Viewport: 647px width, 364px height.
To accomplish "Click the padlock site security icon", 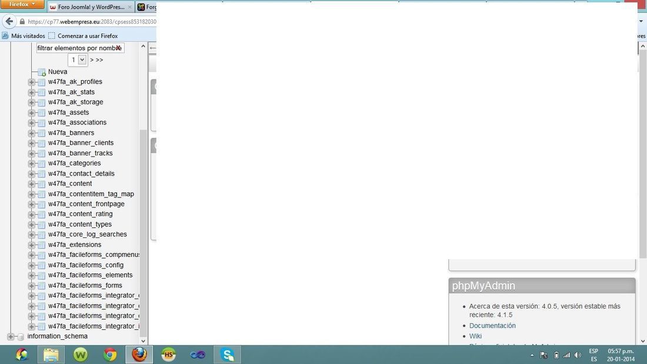I will tap(22, 21).
